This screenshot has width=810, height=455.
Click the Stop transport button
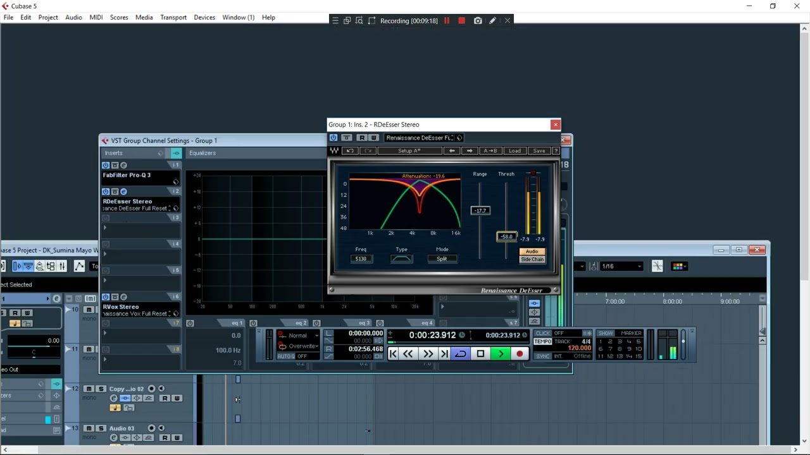point(480,354)
